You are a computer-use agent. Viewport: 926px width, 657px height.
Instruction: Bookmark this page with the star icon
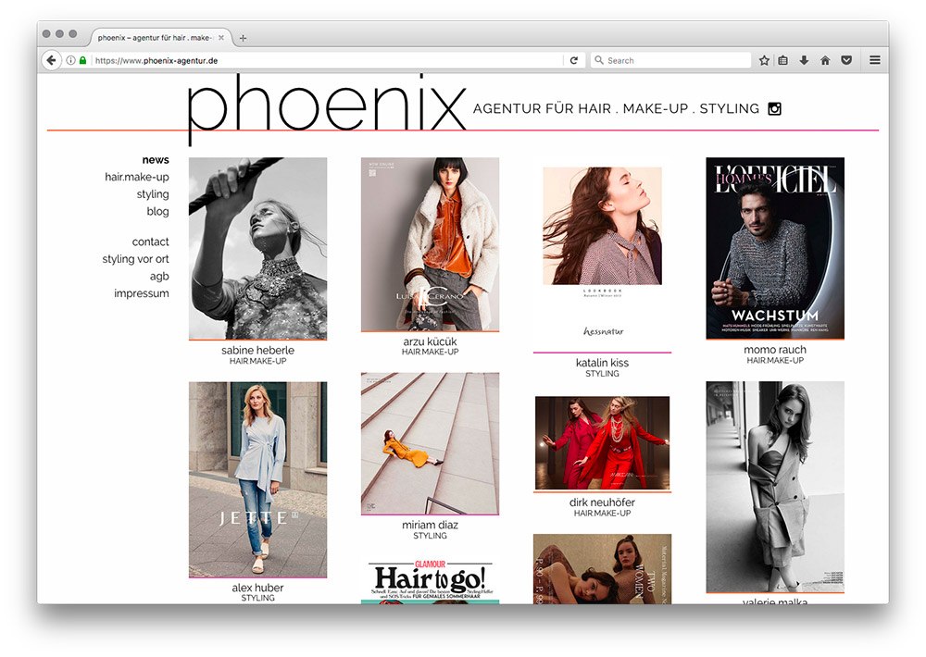coord(764,60)
